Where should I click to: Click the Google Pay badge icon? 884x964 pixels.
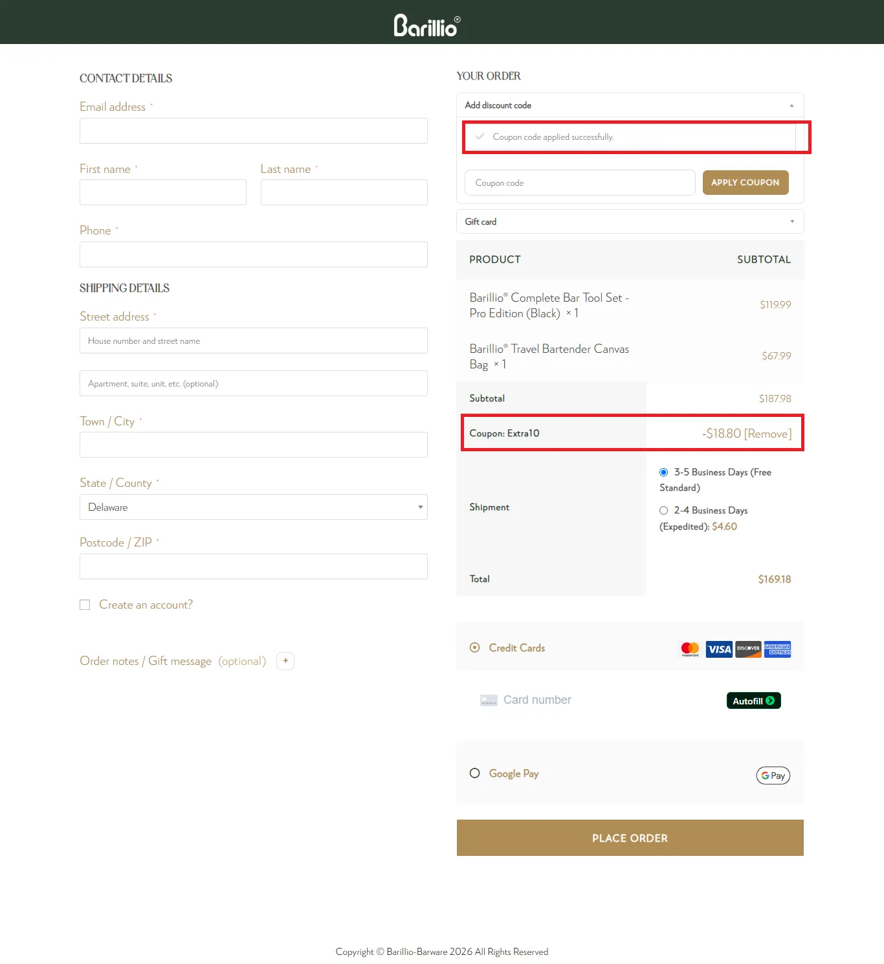[x=773, y=776]
